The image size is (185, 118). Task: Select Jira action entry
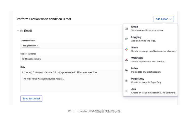pos(150,91)
